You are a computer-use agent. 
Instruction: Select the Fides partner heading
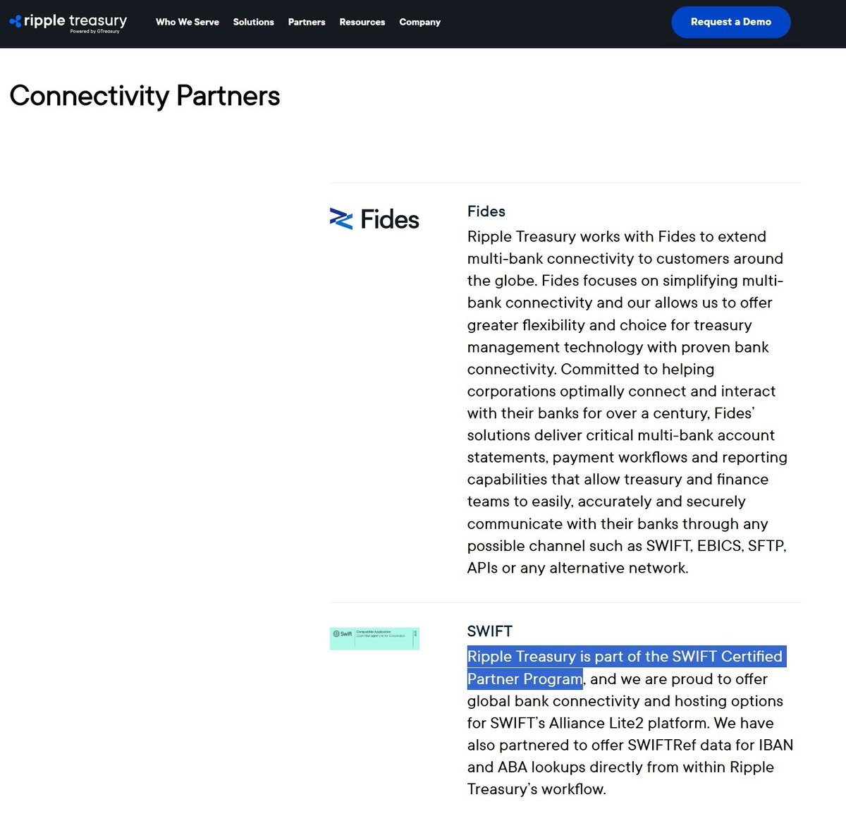(x=486, y=212)
